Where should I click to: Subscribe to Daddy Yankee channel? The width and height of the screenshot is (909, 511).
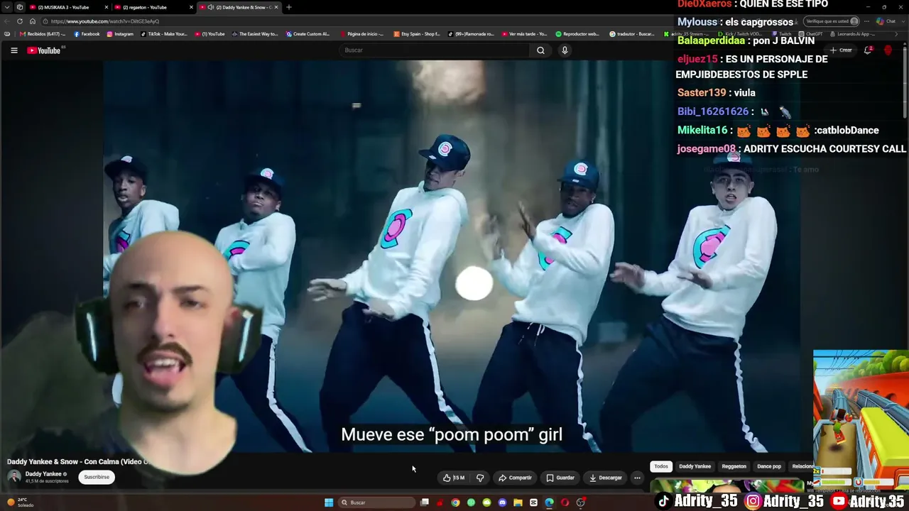[x=97, y=477]
